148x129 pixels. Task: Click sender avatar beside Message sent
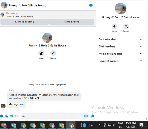click(x=3, y=106)
